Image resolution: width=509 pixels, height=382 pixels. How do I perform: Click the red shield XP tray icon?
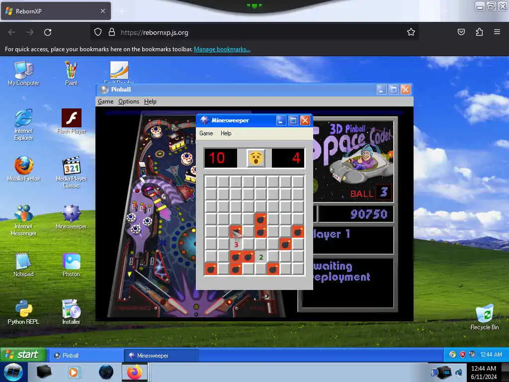click(463, 354)
